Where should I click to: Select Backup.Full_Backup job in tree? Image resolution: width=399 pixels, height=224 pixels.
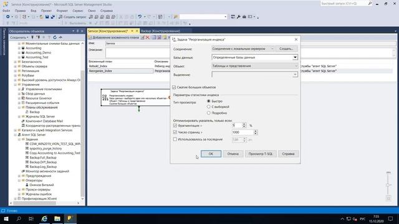(x=43, y=157)
